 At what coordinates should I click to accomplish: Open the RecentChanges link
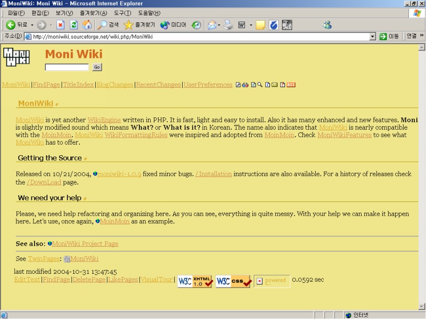pos(158,85)
